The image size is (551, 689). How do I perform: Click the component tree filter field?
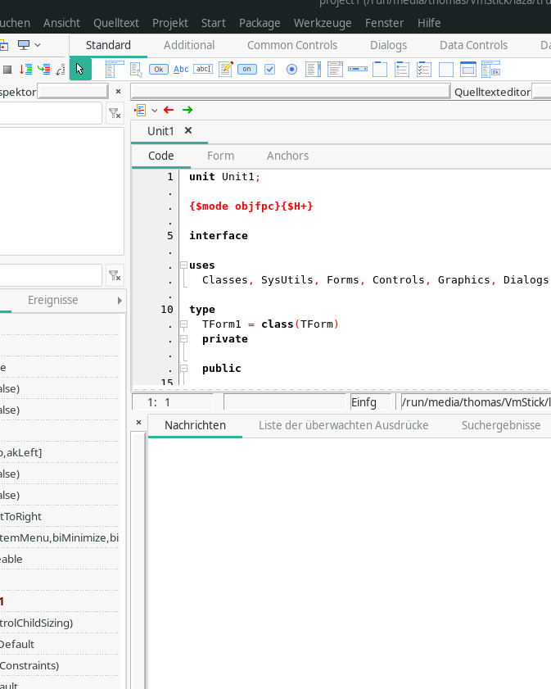(51, 113)
